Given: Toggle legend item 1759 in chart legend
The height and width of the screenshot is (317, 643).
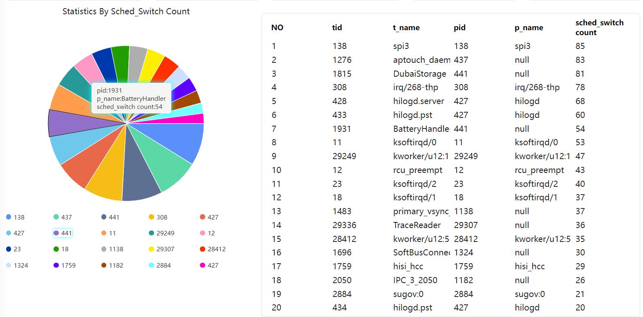Looking at the screenshot, I should pos(65,265).
